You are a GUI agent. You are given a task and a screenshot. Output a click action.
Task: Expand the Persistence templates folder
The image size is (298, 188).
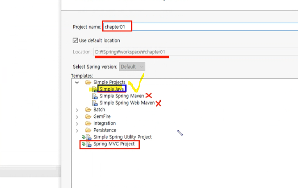pyautogui.click(x=77, y=130)
